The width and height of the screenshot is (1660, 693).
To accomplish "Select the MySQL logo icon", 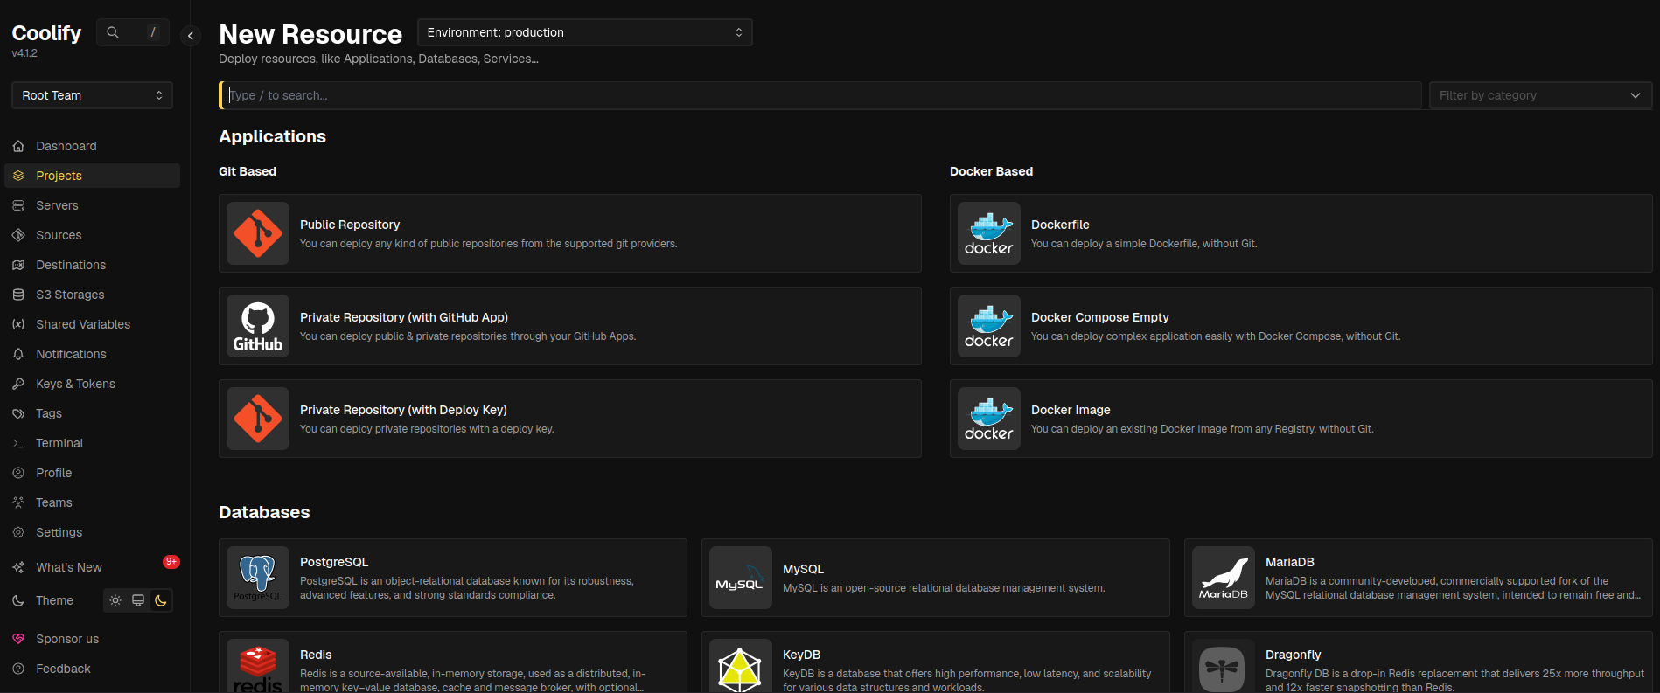I will pyautogui.click(x=741, y=578).
